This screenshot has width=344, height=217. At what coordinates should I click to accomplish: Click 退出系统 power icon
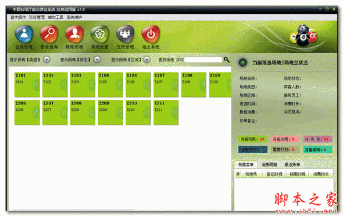tap(151, 34)
